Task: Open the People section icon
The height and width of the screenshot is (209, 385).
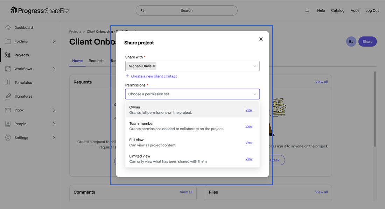Action: coord(8,124)
